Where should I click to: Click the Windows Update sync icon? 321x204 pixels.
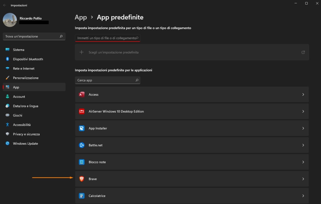(8, 143)
